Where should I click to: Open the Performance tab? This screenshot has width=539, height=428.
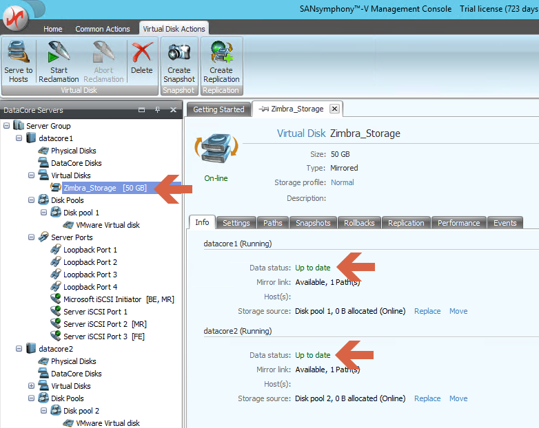click(458, 223)
